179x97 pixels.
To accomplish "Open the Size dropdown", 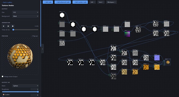I will pyautogui.click(x=25, y=12).
